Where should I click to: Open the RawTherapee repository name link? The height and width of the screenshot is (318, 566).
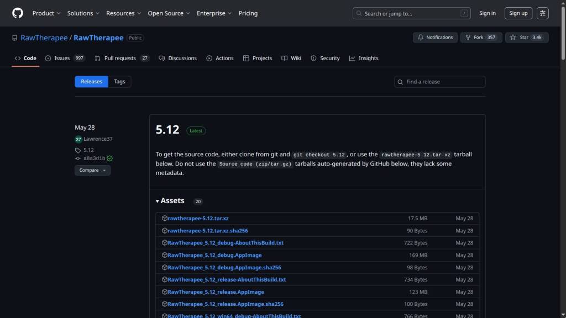(98, 38)
